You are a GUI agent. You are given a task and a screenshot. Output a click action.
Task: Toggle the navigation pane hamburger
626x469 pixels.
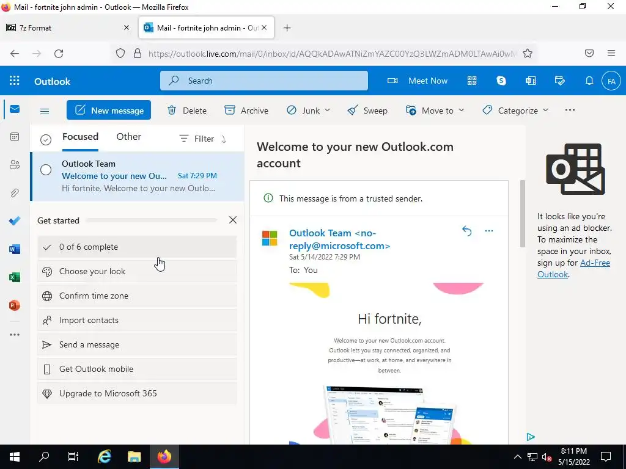click(45, 111)
